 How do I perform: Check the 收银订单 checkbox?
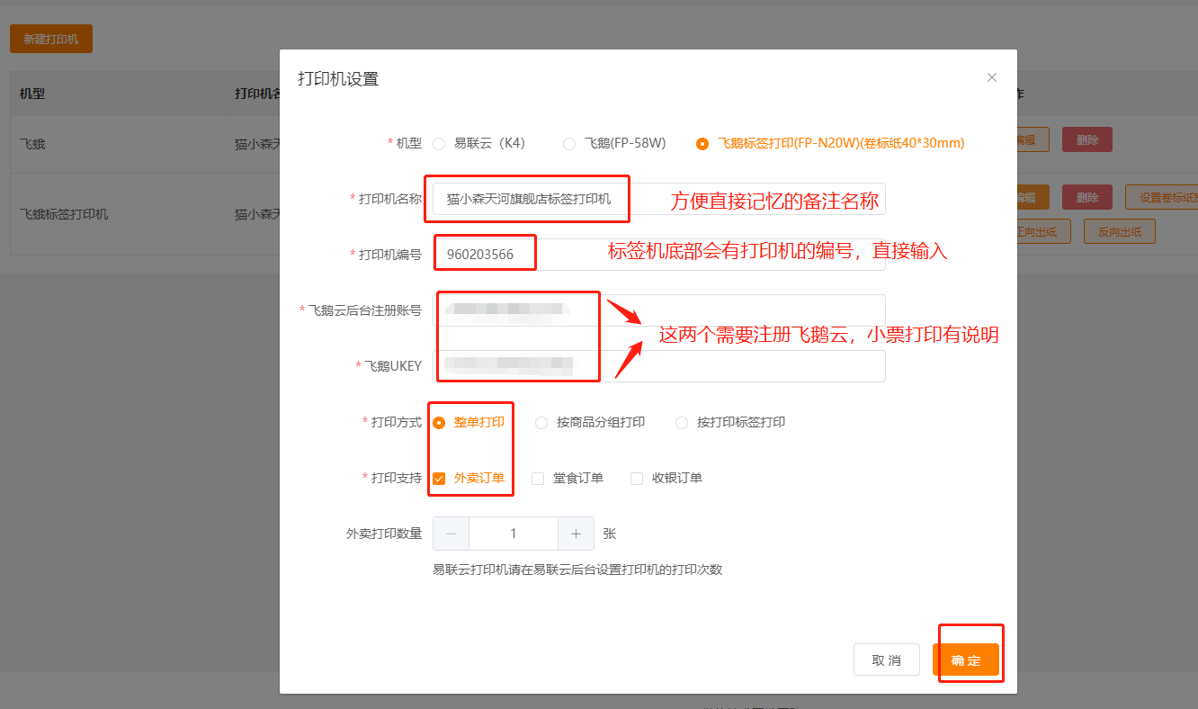[x=637, y=479]
